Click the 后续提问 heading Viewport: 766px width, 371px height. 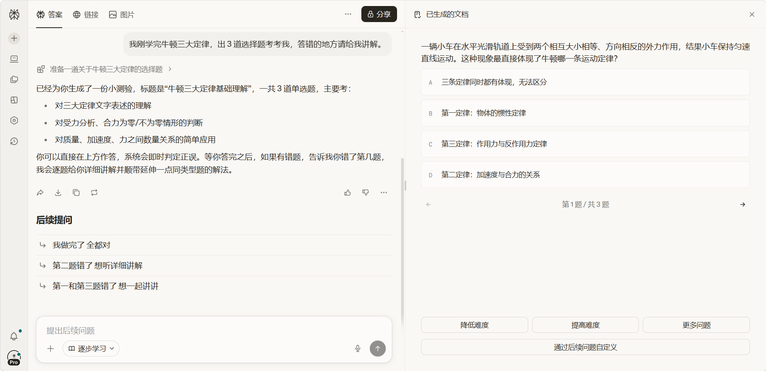click(x=54, y=220)
